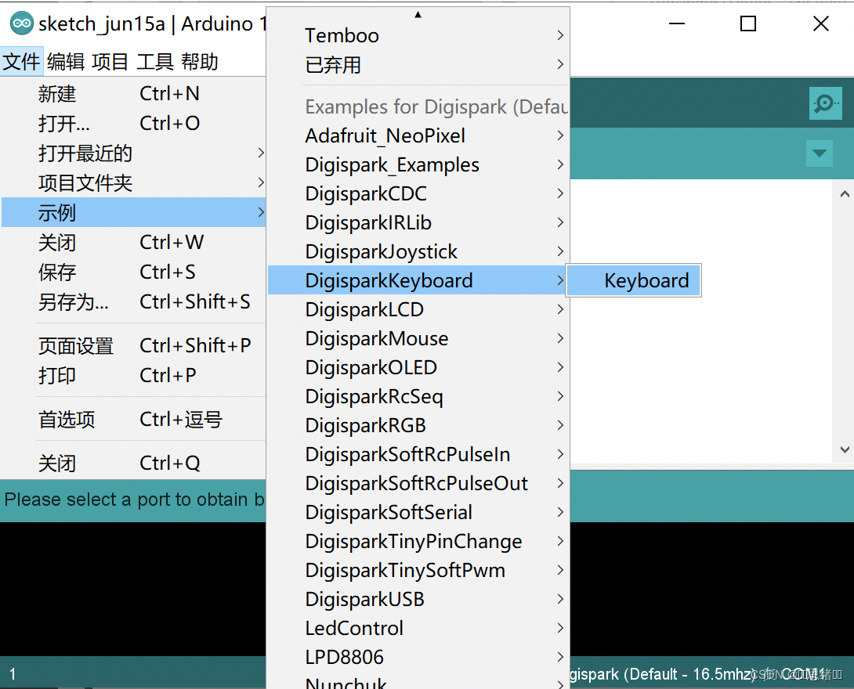Viewport: 854px width, 689px height.
Task: Open the Keyboard example sketch
Action: (x=634, y=280)
